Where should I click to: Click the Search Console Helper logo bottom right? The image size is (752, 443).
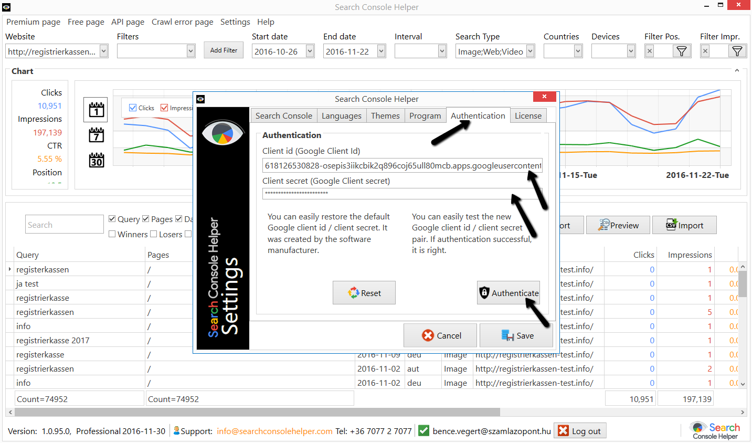715,430
